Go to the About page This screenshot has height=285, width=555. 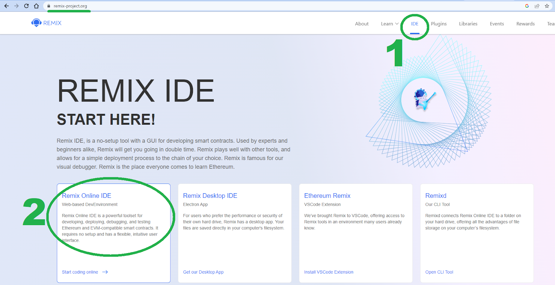coord(361,24)
